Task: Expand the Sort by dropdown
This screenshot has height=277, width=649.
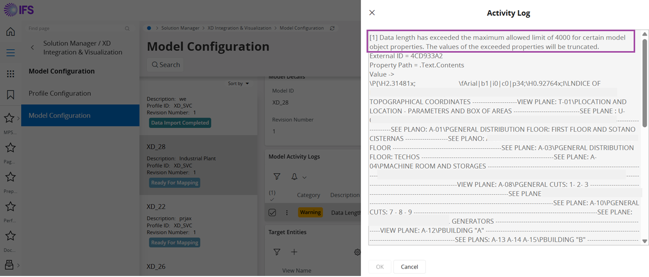Action: point(238,83)
